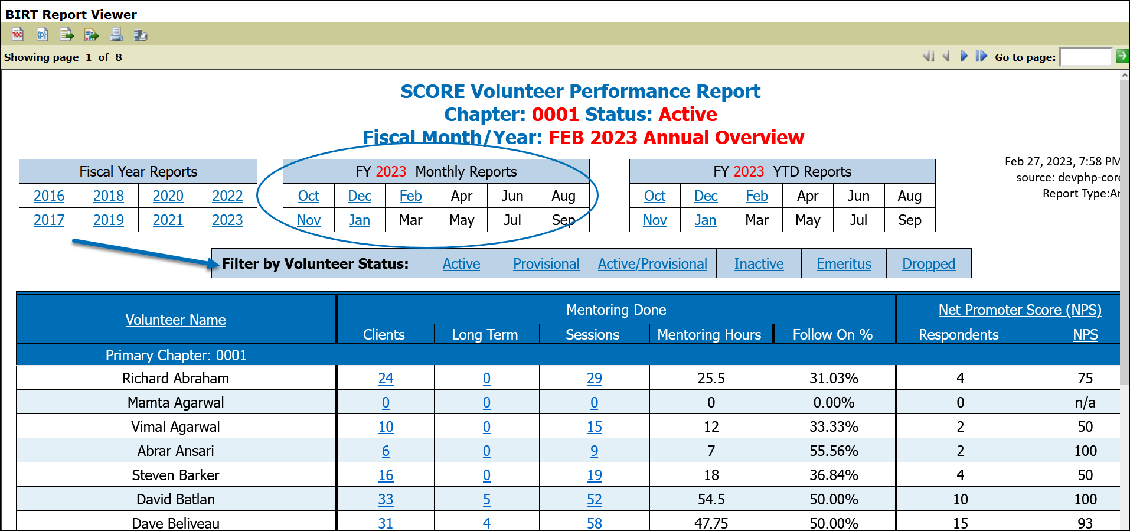Go to the next page arrow

coord(964,56)
